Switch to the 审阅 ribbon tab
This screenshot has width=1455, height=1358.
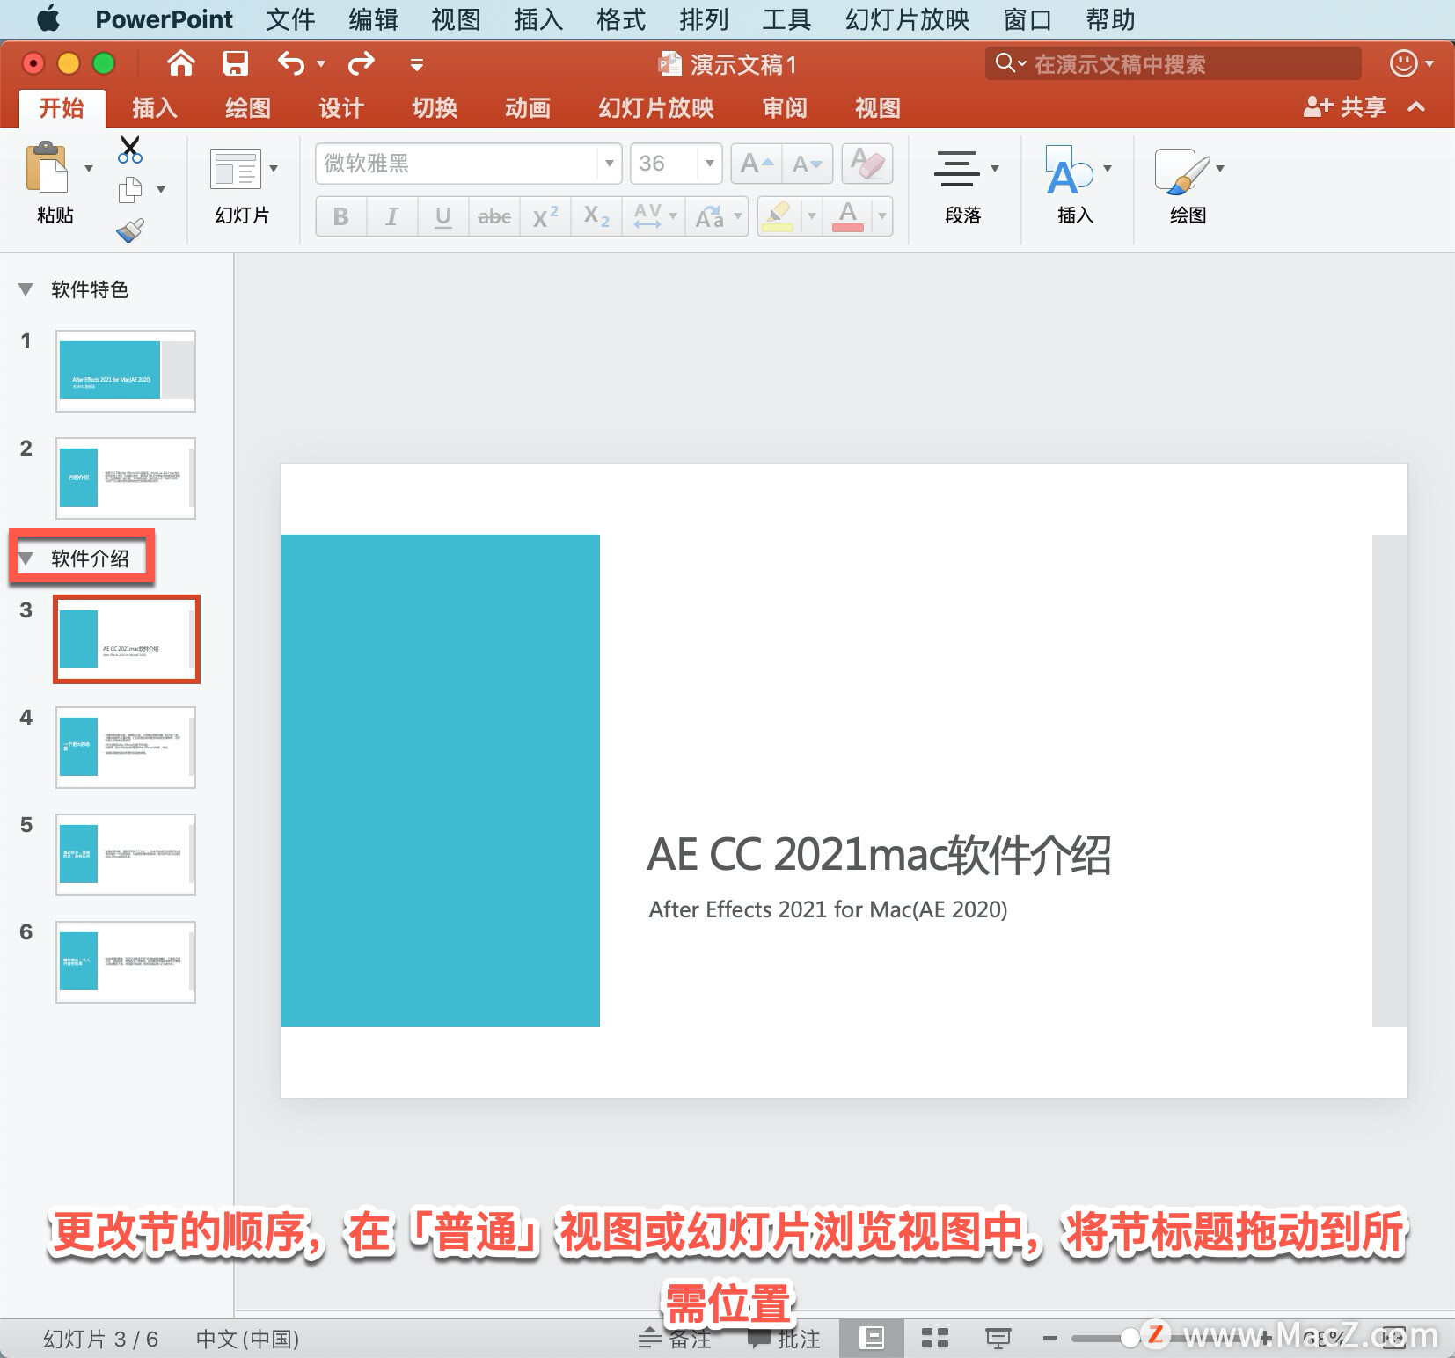785,108
